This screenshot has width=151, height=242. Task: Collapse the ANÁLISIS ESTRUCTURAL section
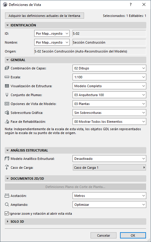[75, 150]
